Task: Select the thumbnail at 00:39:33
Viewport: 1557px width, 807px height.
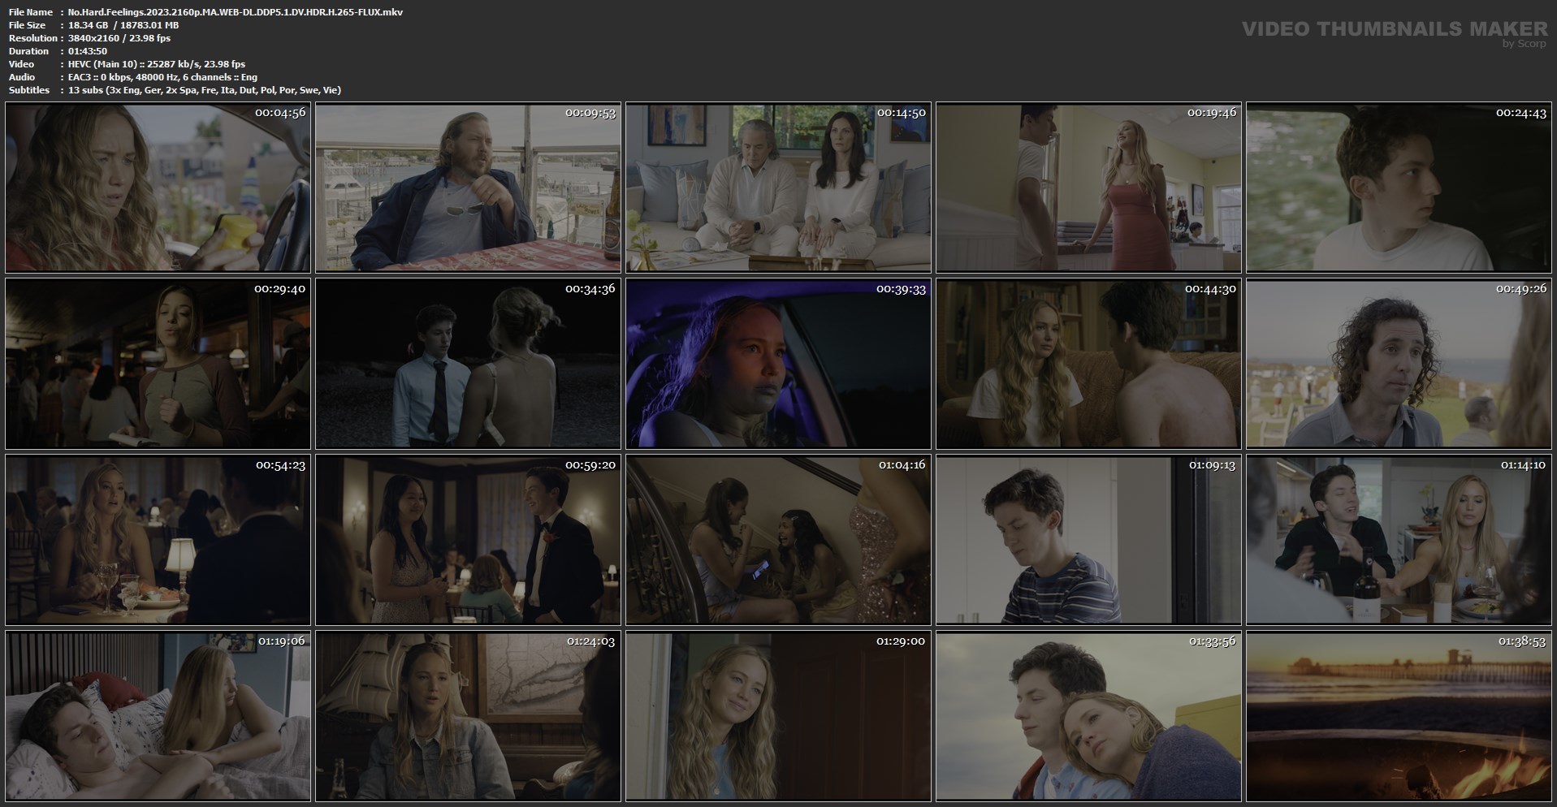Action: (778, 364)
